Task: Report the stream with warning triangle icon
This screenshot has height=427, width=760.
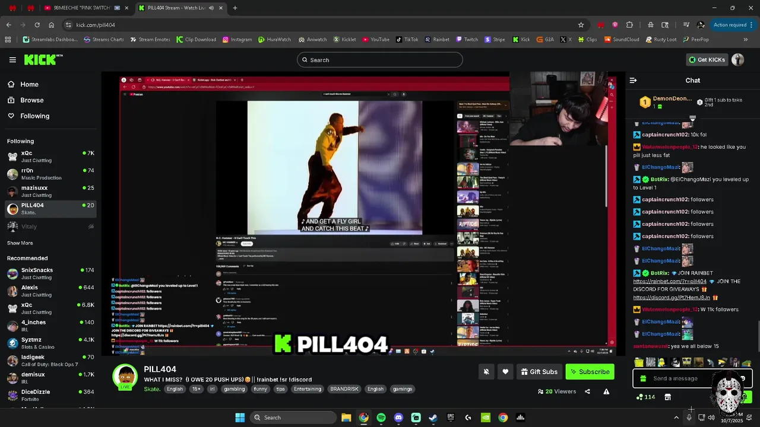Action: [x=606, y=391]
